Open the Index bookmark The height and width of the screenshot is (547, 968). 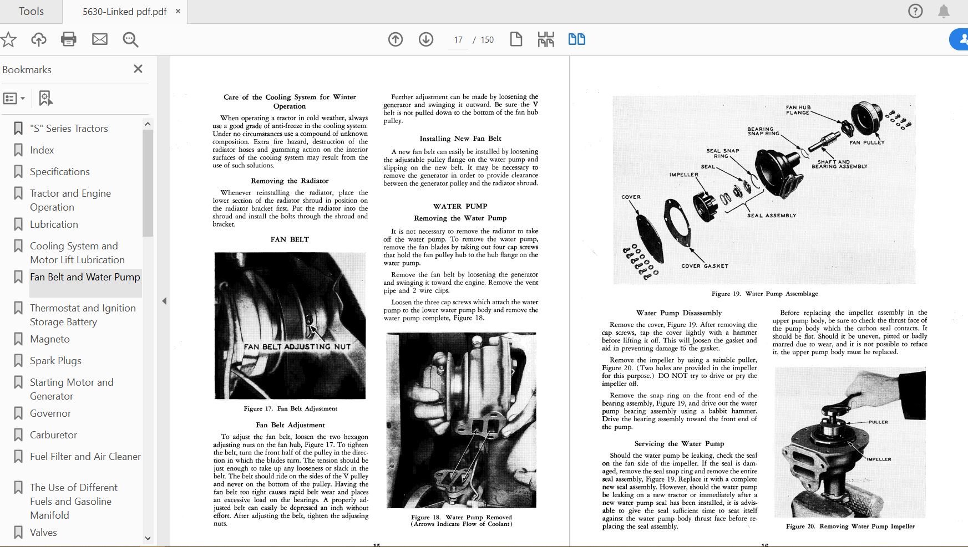coord(42,150)
